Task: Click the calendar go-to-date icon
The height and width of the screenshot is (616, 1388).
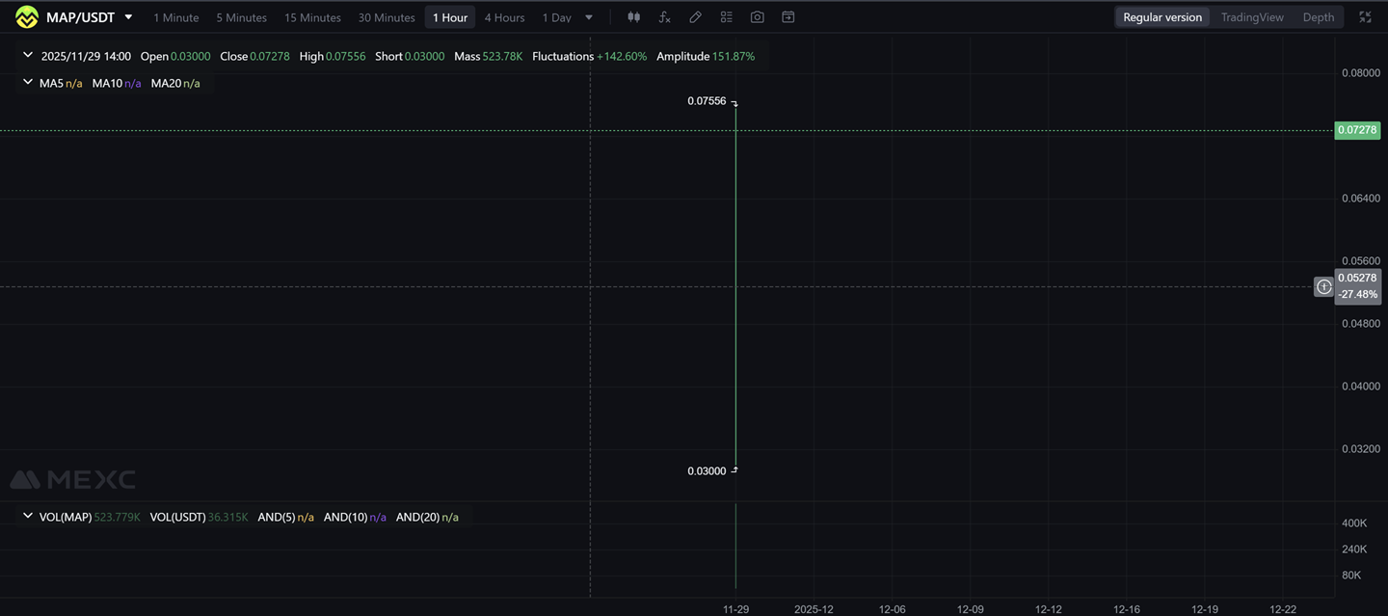Action: 787,17
